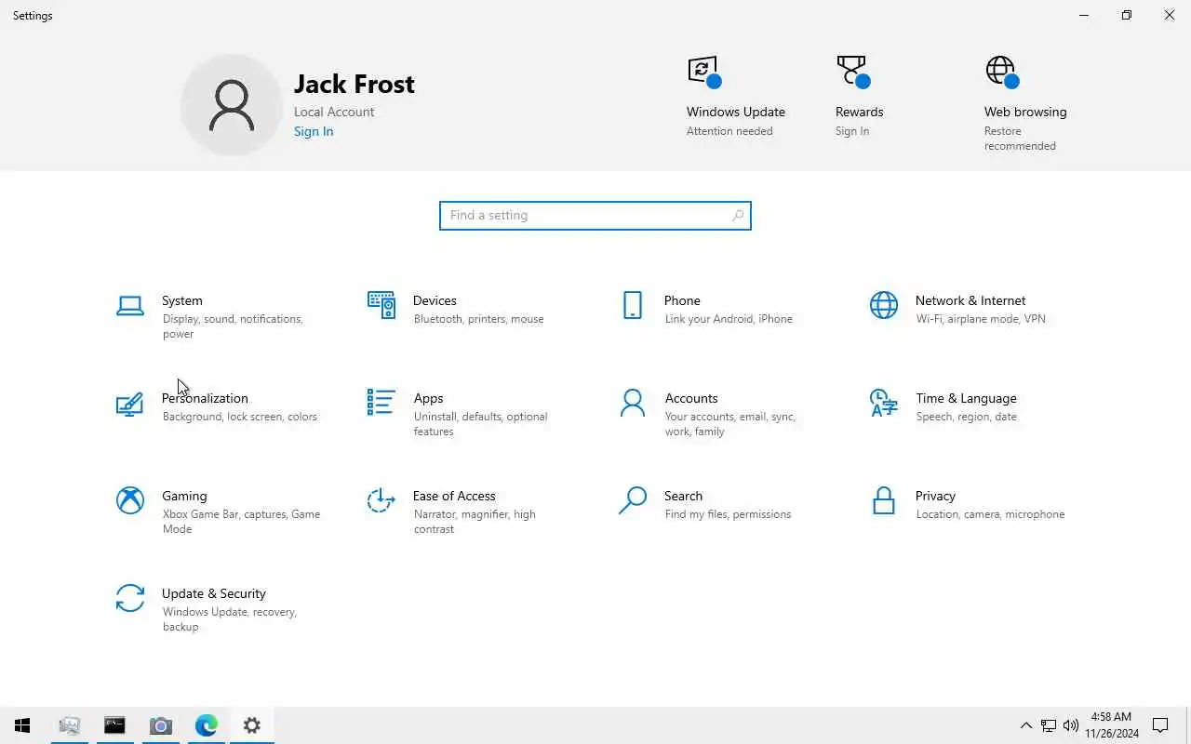The image size is (1191, 744).
Task: Click 'Attention needed' status text
Action: (x=729, y=131)
